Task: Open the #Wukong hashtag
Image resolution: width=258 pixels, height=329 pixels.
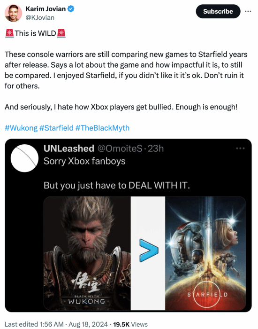Action: (21, 128)
